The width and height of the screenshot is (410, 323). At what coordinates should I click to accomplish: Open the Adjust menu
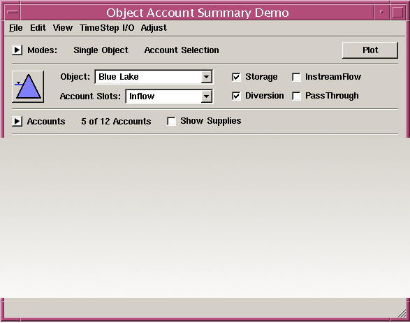click(x=154, y=28)
